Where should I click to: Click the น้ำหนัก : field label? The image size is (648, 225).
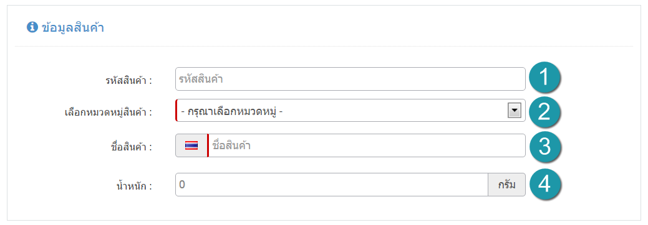point(135,186)
